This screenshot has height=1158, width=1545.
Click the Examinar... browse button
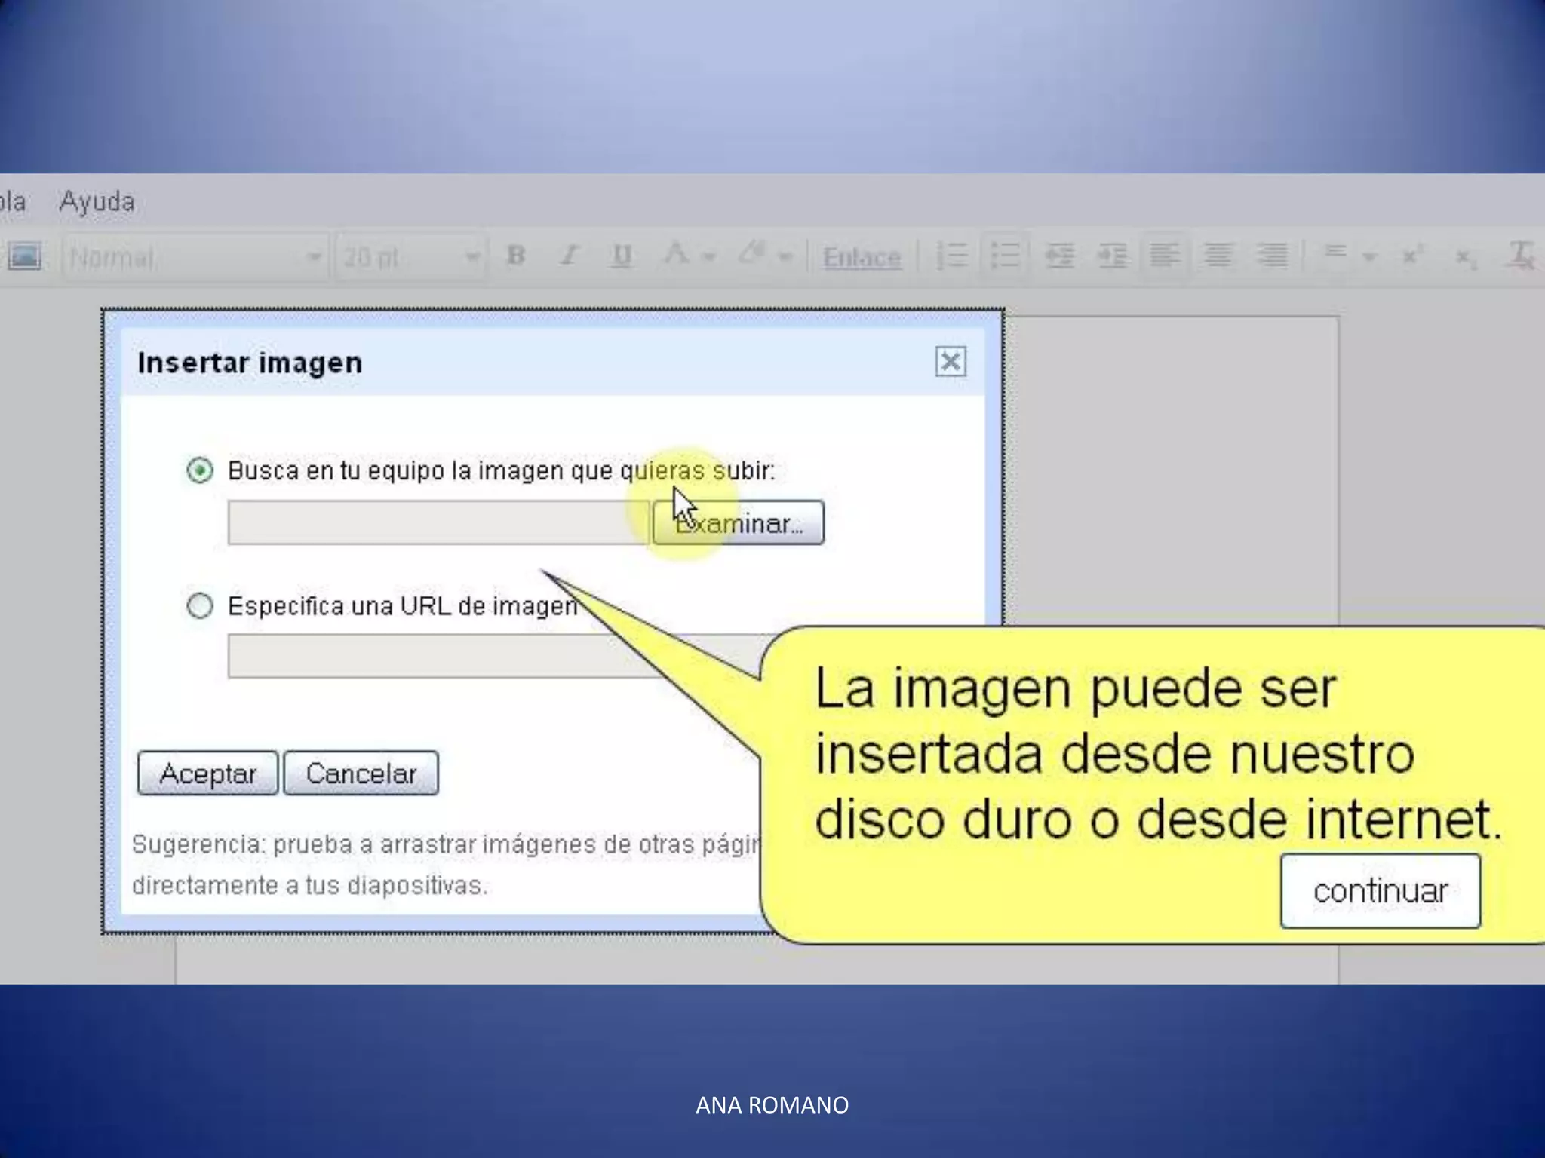pyautogui.click(x=738, y=522)
